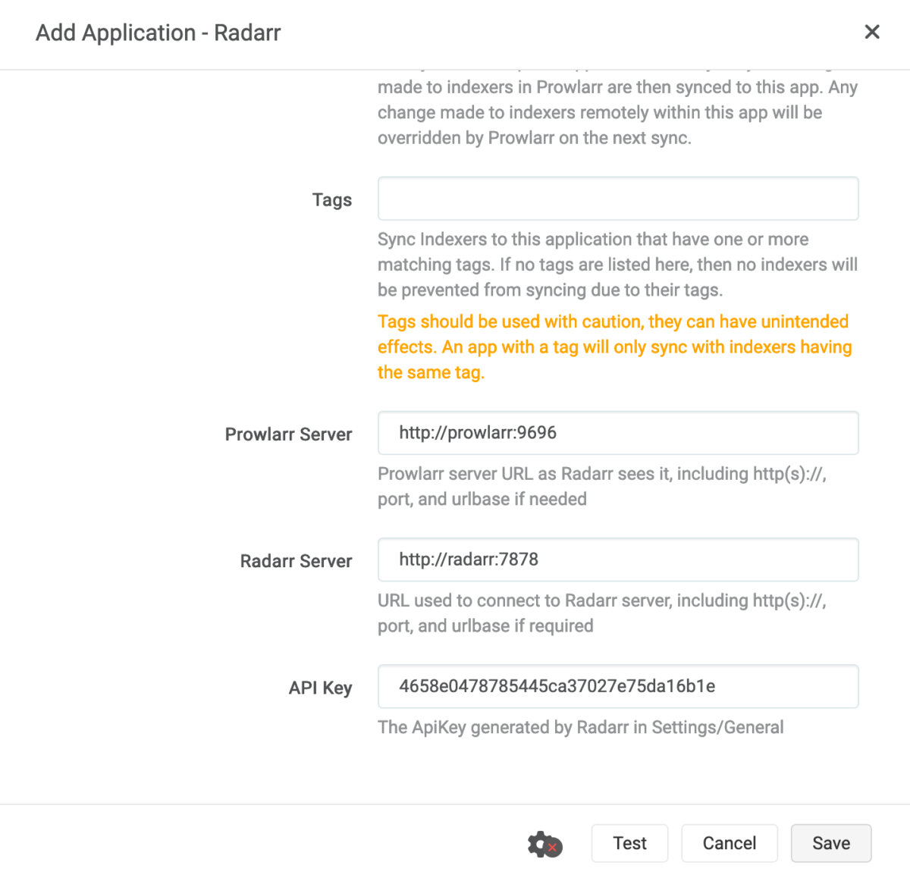This screenshot has width=910, height=881.
Task: Click the Prowlarr Server label
Action: click(x=288, y=434)
